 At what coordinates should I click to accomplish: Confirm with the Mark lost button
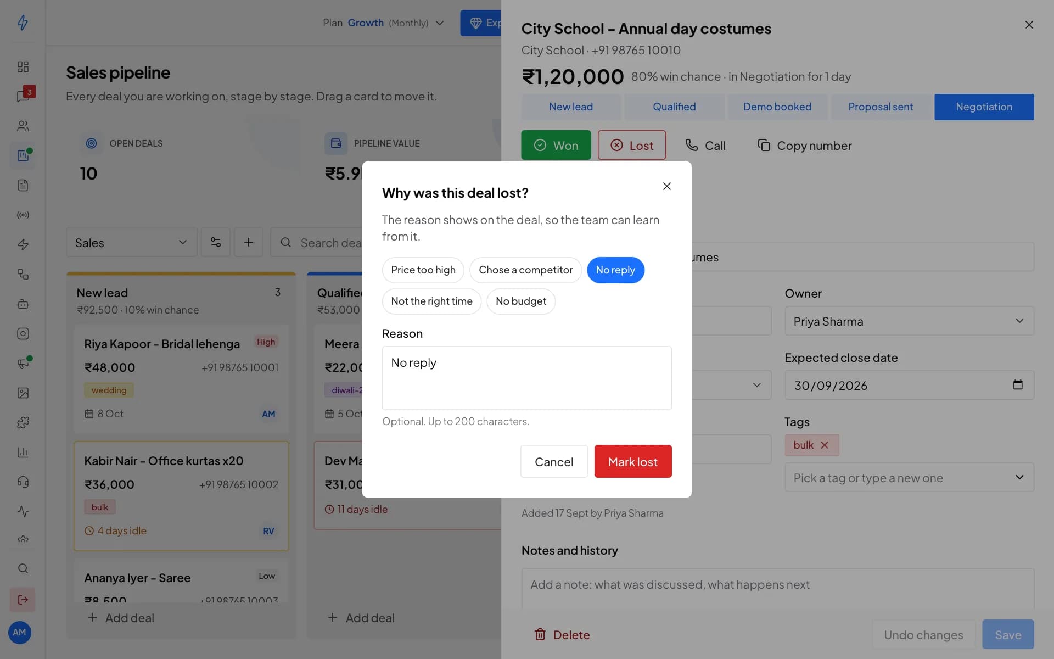click(x=633, y=461)
